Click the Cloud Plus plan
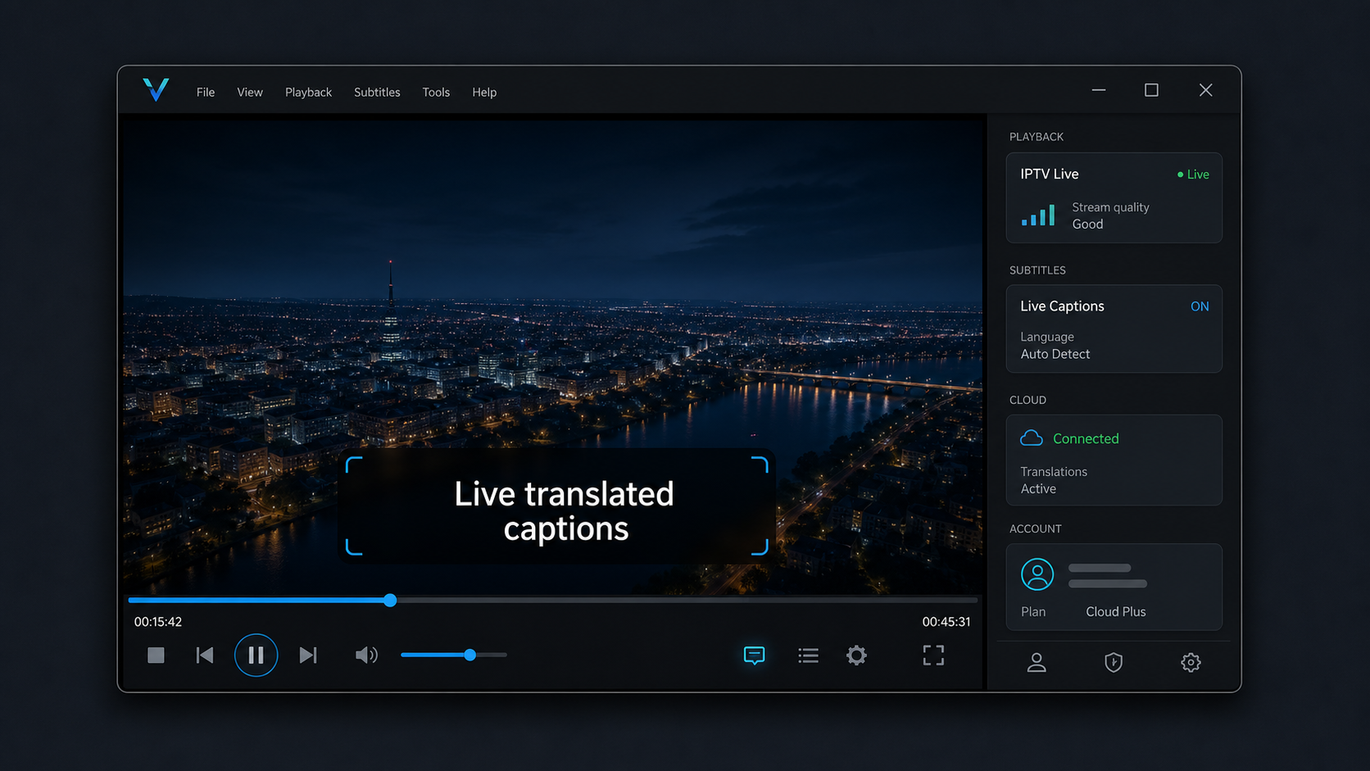This screenshot has width=1370, height=771. coord(1116,612)
